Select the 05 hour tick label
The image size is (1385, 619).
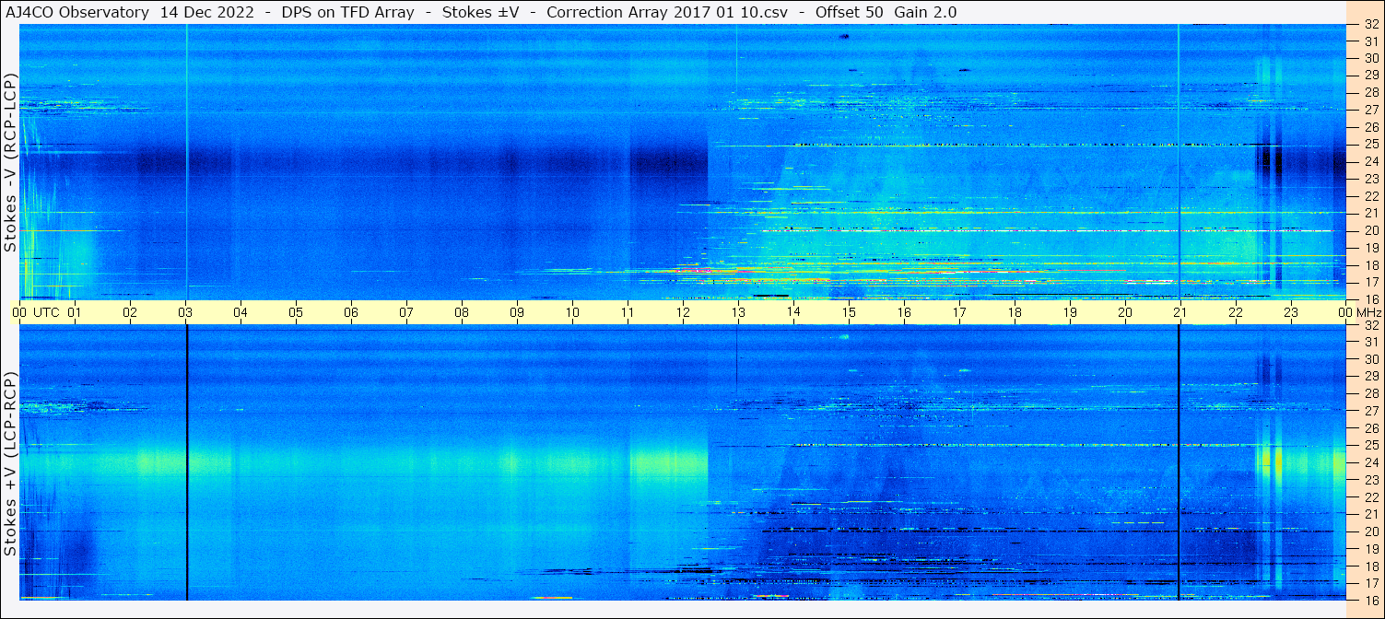point(296,312)
